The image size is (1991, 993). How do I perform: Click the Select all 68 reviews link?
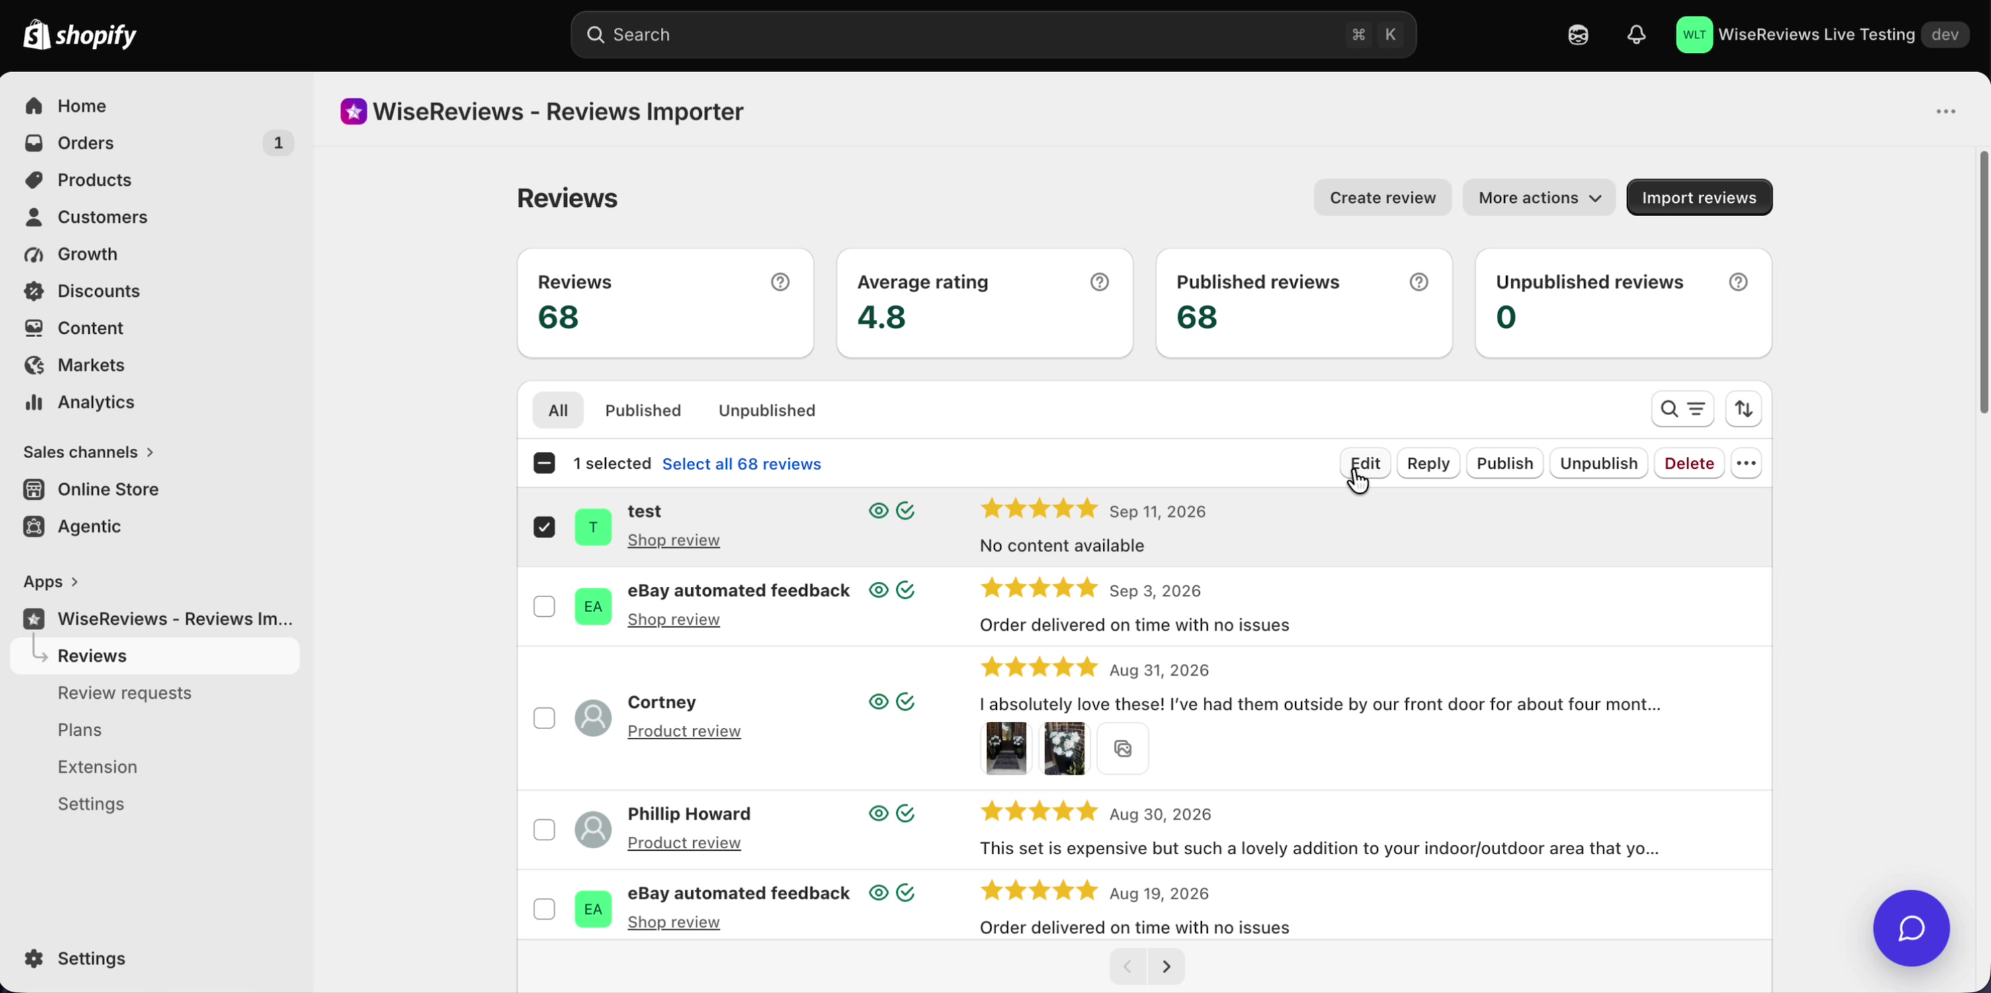(x=741, y=463)
